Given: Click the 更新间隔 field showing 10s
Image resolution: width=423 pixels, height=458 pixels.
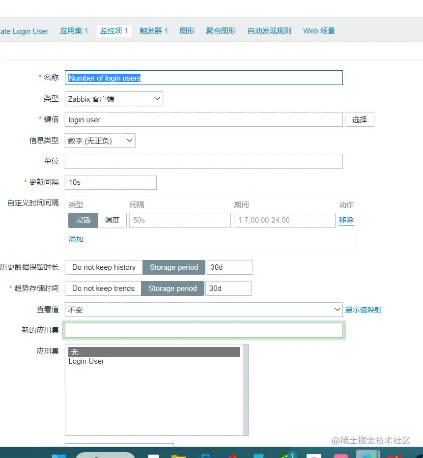Looking at the screenshot, I should pyautogui.click(x=111, y=182).
